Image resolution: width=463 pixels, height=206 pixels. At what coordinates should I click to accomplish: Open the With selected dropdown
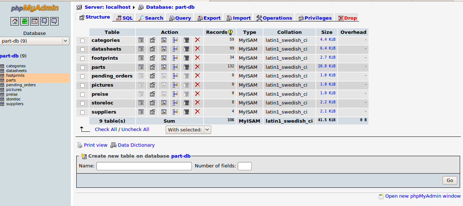coord(188,130)
